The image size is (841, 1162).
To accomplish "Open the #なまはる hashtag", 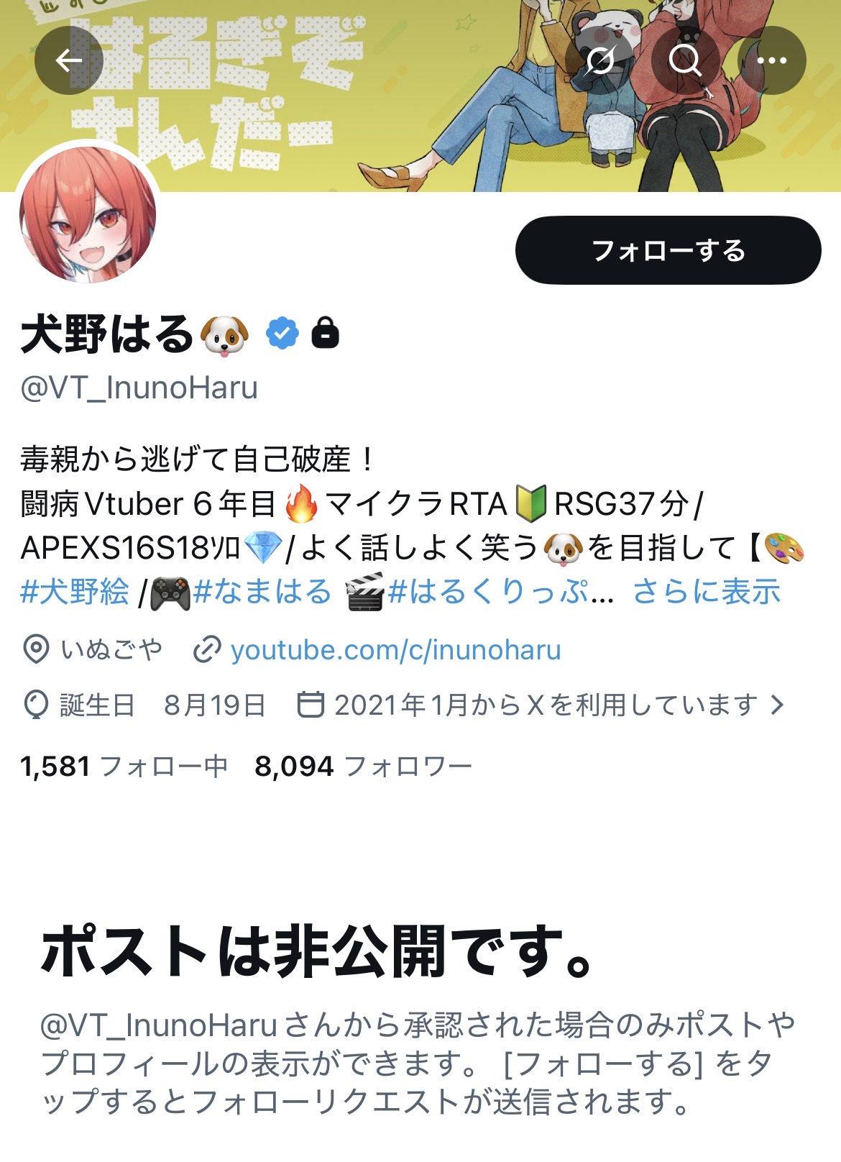I will [262, 592].
